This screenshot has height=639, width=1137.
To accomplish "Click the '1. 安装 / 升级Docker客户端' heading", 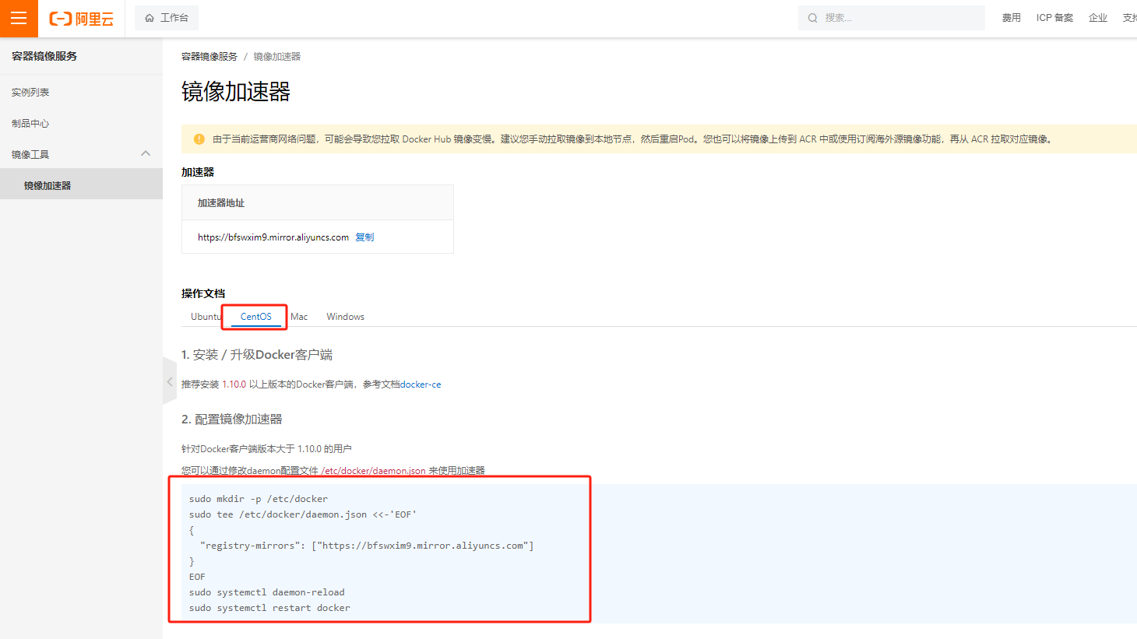I will (x=257, y=355).
